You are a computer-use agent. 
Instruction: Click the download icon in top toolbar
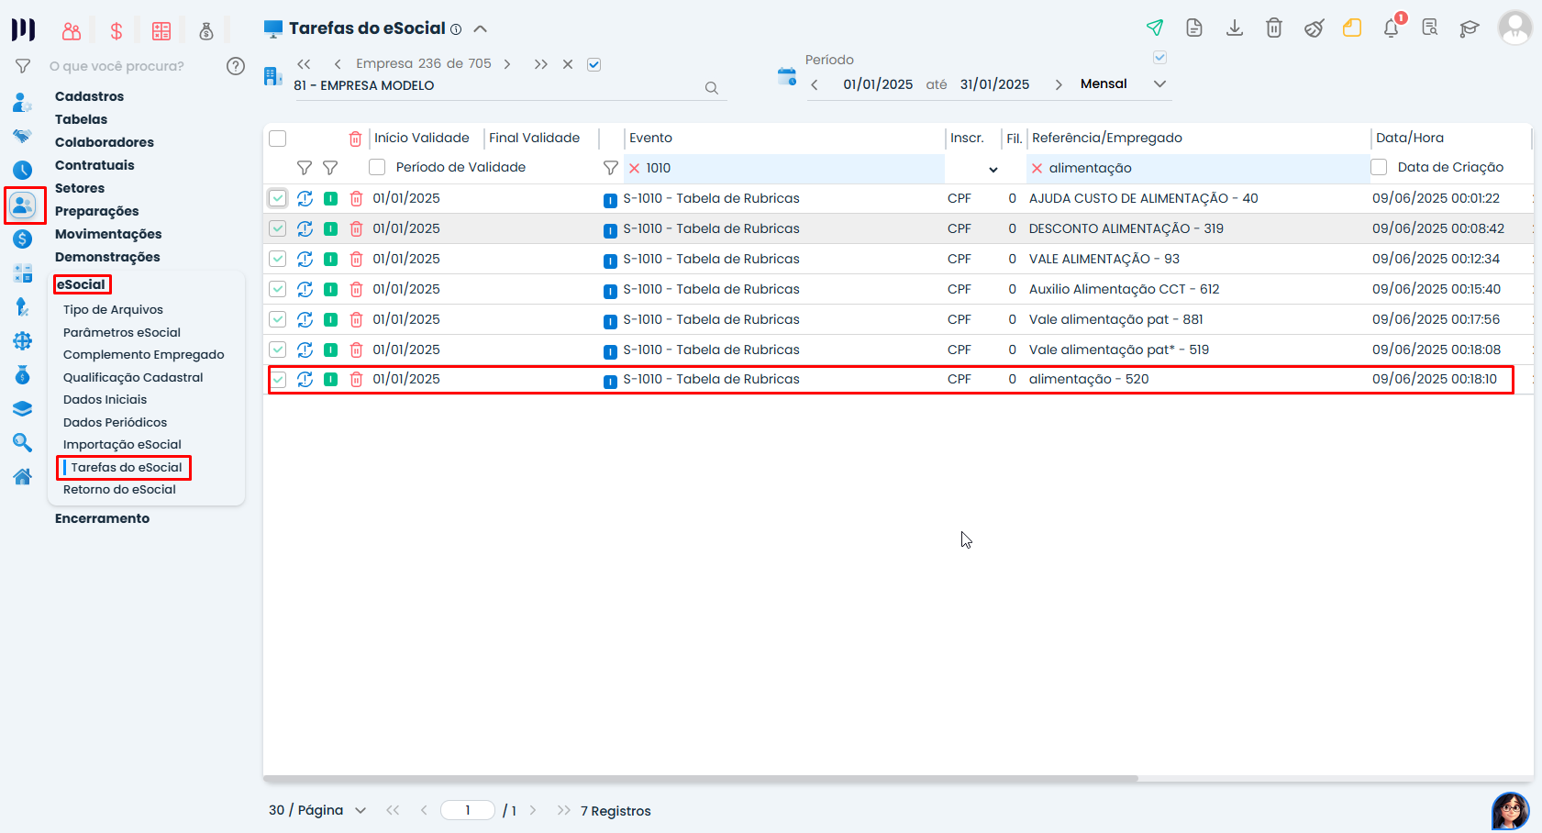pyautogui.click(x=1235, y=28)
